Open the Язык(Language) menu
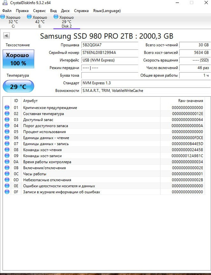This screenshot has width=211, height=275. pyautogui.click(x=107, y=11)
